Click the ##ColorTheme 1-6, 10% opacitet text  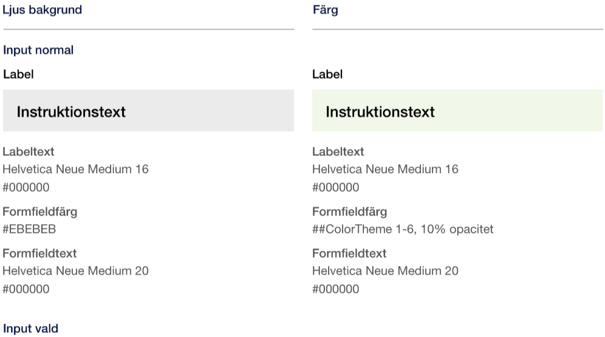403,229
